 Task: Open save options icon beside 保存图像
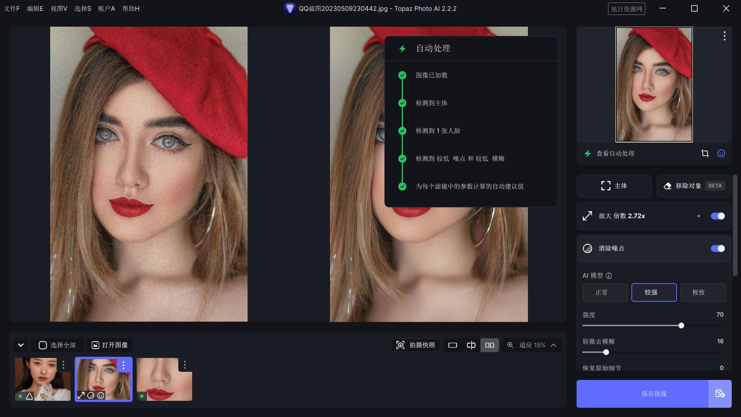(720, 393)
